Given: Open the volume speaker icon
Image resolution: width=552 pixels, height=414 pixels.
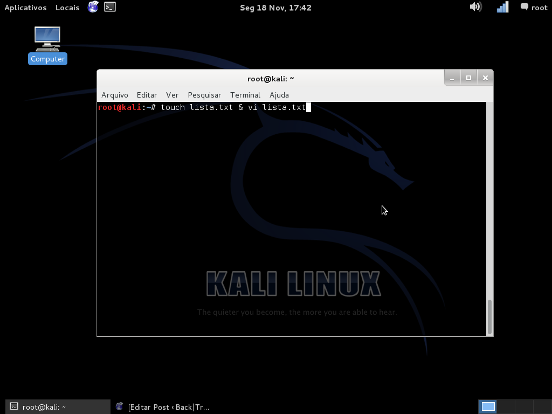Looking at the screenshot, I should (x=475, y=6).
